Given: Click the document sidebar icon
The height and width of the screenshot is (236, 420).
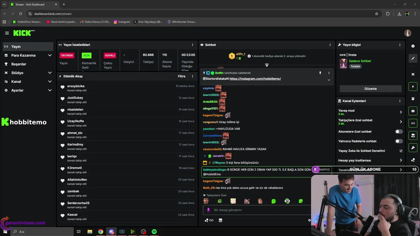Looking at the screenshot, I should 413,99.
